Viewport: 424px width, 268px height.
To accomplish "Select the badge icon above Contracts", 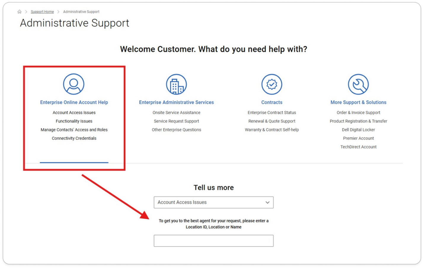I will pyautogui.click(x=272, y=84).
